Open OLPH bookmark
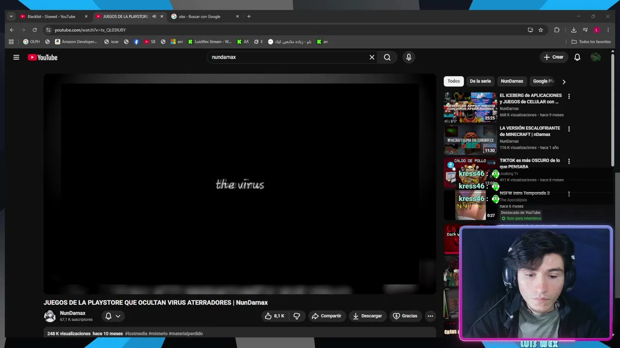The image size is (620, 348). [31, 42]
